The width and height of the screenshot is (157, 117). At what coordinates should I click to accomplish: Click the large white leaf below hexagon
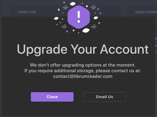pyautogui.click(x=86, y=30)
